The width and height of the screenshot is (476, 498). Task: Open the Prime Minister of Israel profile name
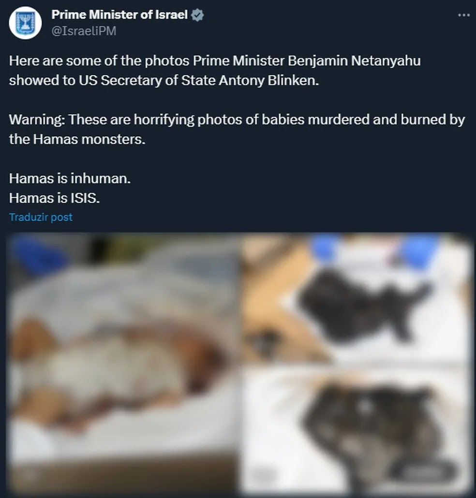pyautogui.click(x=119, y=15)
